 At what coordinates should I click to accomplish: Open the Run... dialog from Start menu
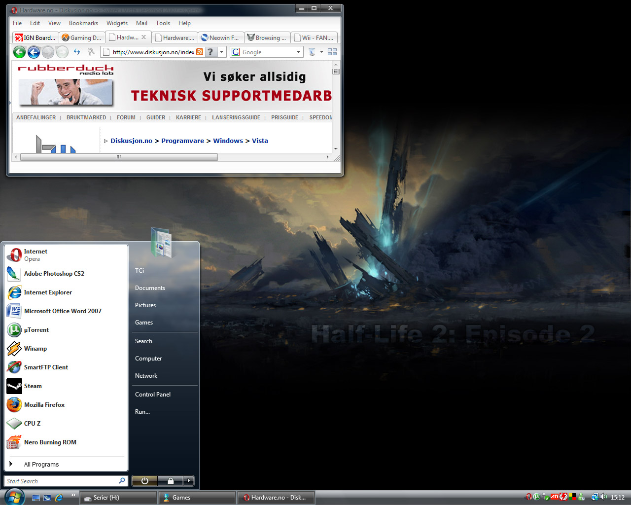(142, 412)
